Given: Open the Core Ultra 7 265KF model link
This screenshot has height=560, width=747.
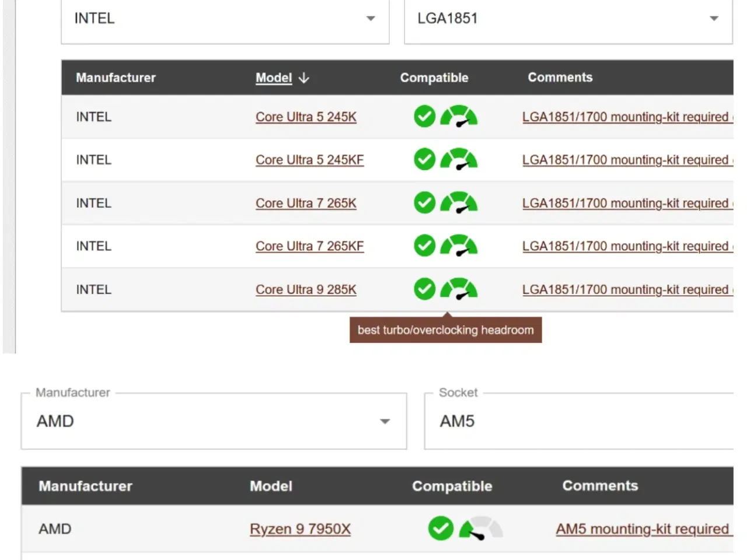Looking at the screenshot, I should point(310,246).
